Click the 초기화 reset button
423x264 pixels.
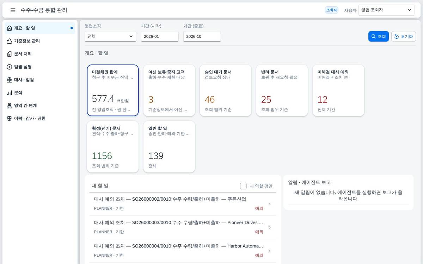coord(404,37)
